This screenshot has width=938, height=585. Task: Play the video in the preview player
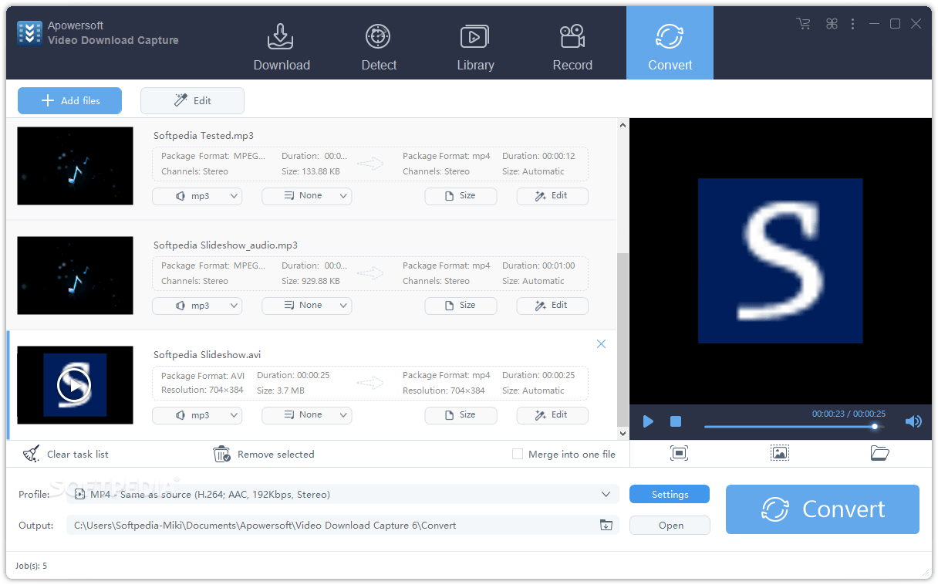(x=648, y=421)
